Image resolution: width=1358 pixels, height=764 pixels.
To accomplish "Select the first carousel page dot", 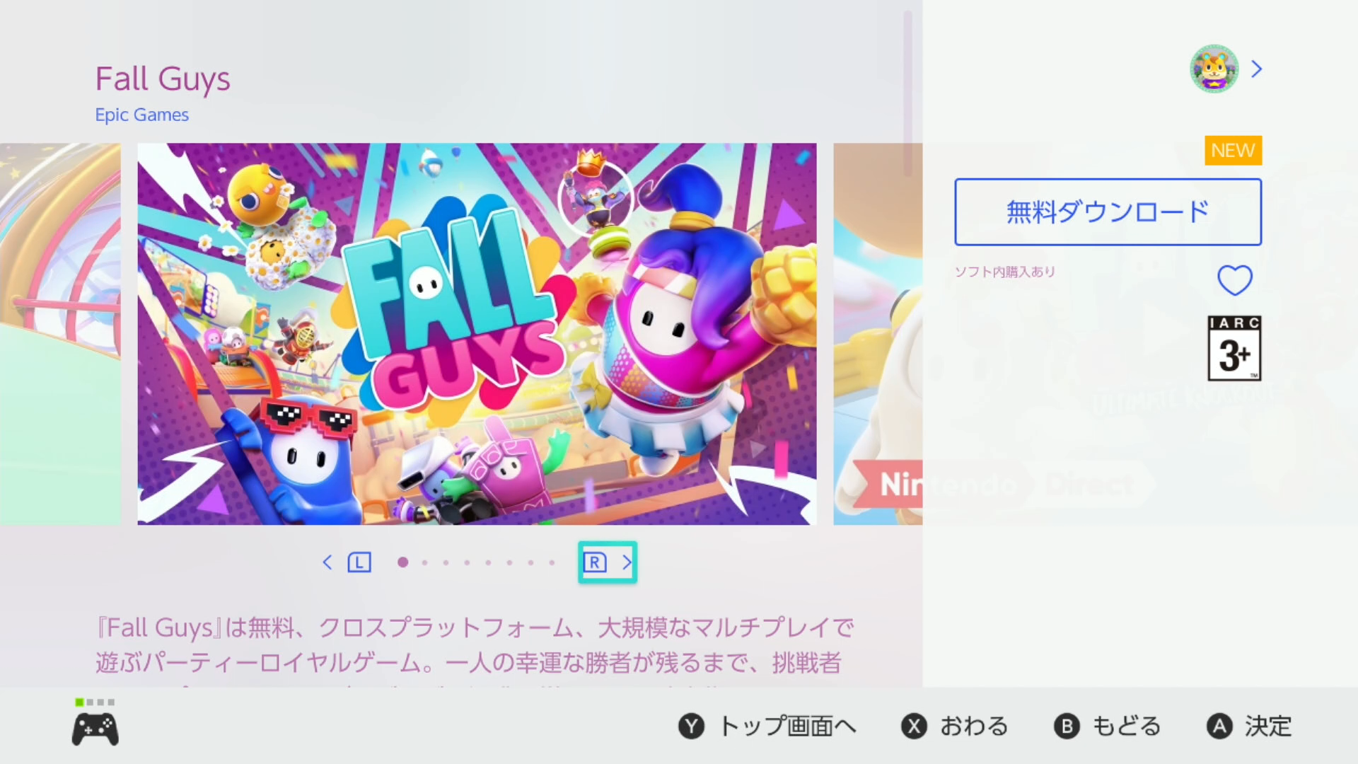I will pyautogui.click(x=402, y=562).
